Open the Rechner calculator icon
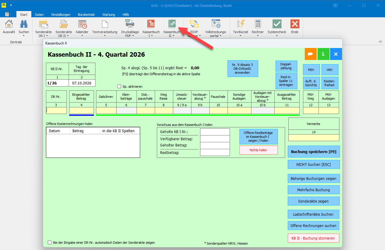385x250 pixels. (x=258, y=24)
